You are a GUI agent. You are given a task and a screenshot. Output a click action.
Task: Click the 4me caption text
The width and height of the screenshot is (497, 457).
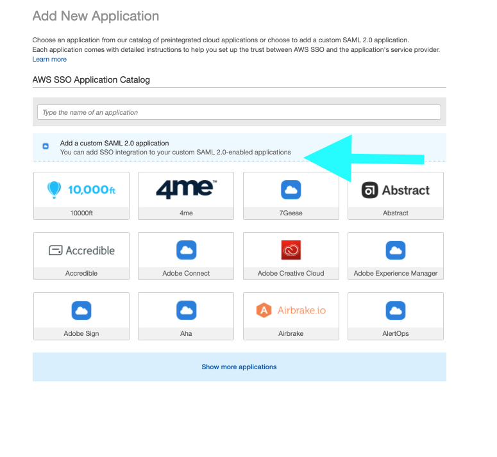pyautogui.click(x=186, y=213)
